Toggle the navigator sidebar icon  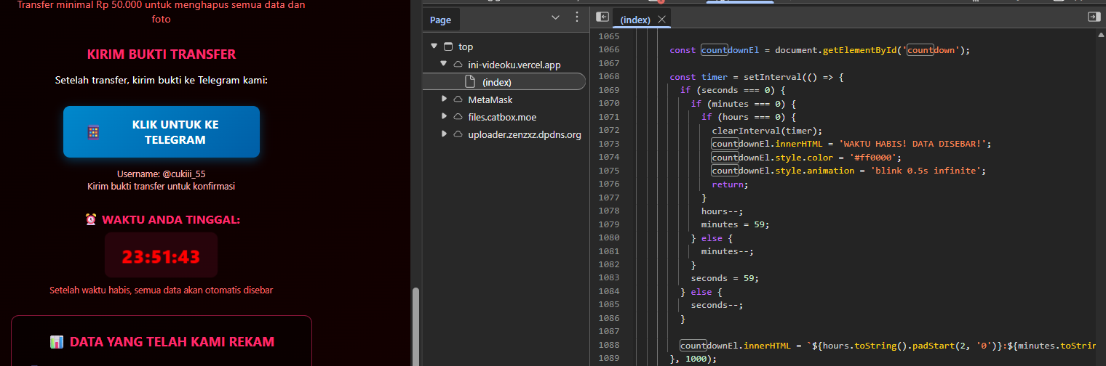pos(602,17)
